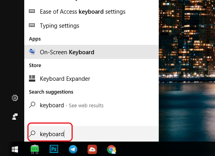Click the Store section heading
Image resolution: width=215 pixels, height=156 pixels.
(35, 66)
